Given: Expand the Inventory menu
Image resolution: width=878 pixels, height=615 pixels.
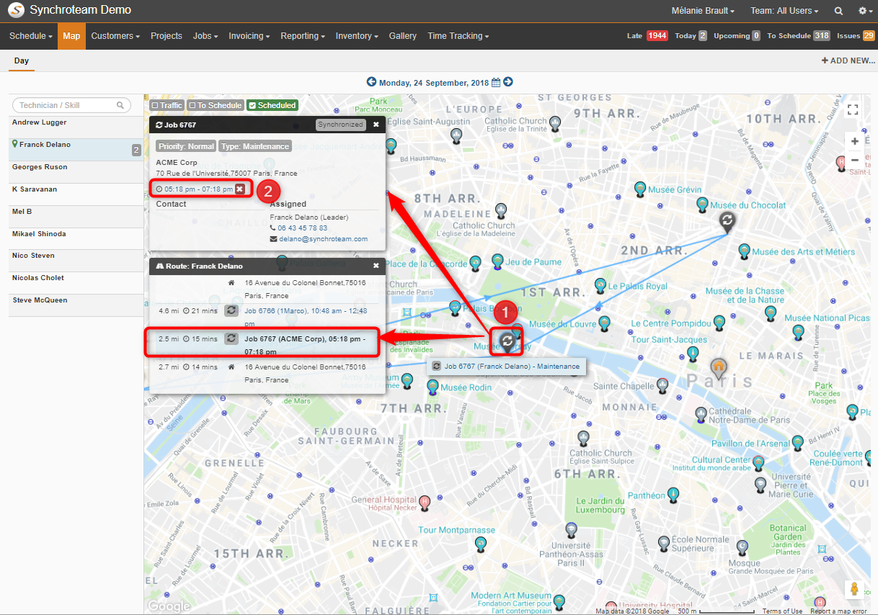Looking at the screenshot, I should [x=358, y=36].
